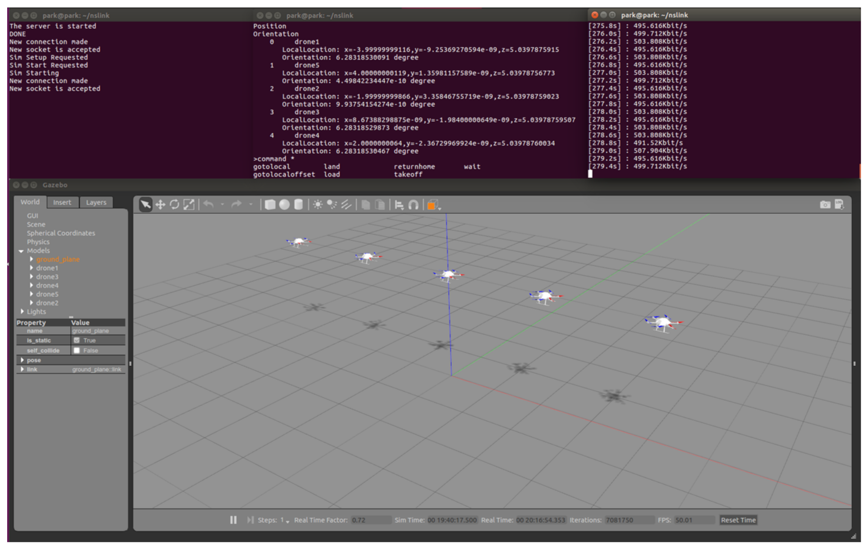Add a spot light
Image resolution: width=868 pixels, height=548 pixels.
pos(332,205)
